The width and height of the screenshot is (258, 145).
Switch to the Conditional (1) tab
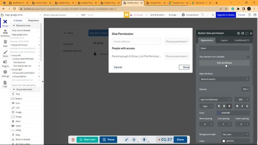pos(241,40)
